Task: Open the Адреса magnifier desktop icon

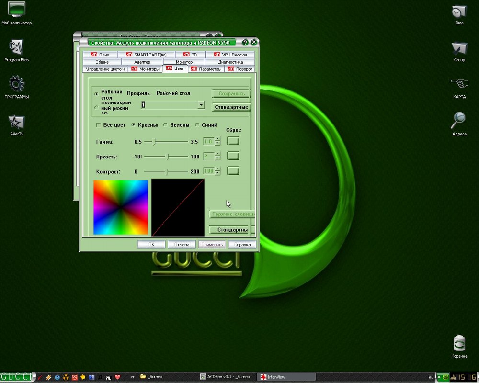Action: coord(459,121)
